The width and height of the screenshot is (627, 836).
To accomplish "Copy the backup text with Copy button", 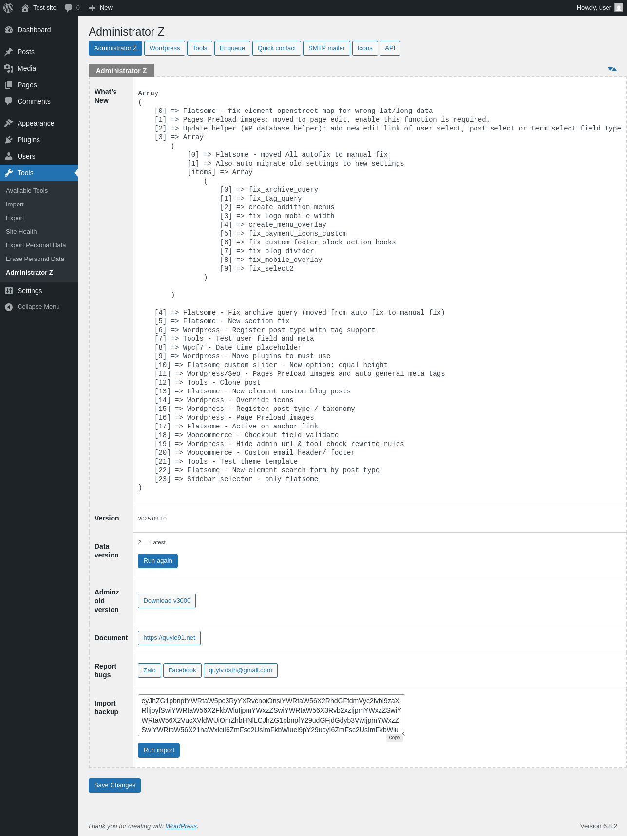I will tap(395, 738).
